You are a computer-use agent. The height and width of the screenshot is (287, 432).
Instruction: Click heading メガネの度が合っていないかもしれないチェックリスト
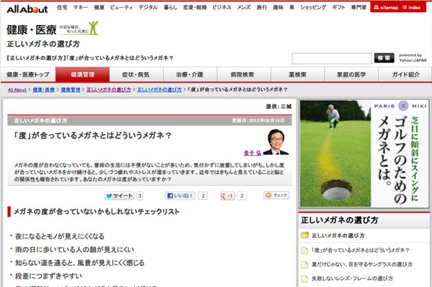click(96, 211)
